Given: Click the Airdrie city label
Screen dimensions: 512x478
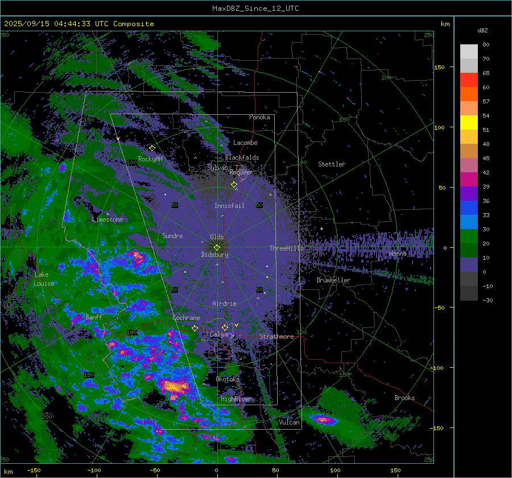Looking at the screenshot, I should click(224, 304).
